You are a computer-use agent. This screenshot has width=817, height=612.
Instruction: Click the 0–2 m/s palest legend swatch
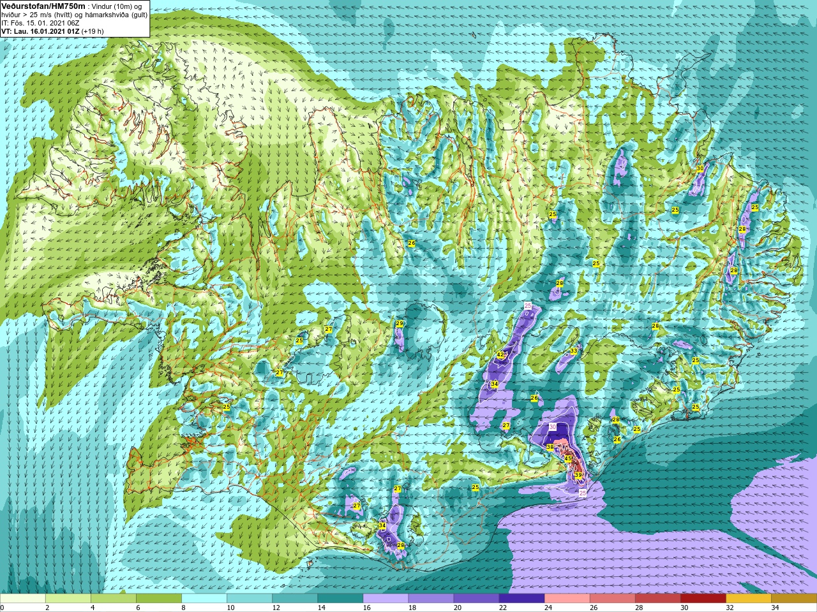pos(23,599)
